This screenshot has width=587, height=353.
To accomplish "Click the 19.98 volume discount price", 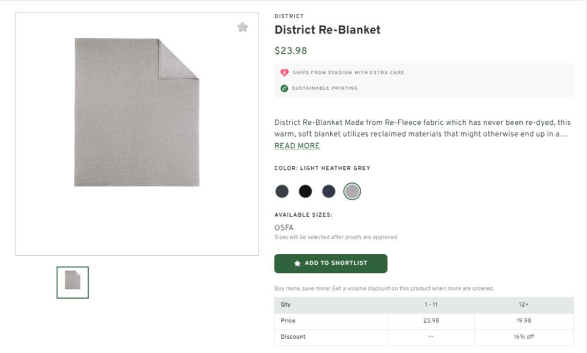I will (523, 320).
